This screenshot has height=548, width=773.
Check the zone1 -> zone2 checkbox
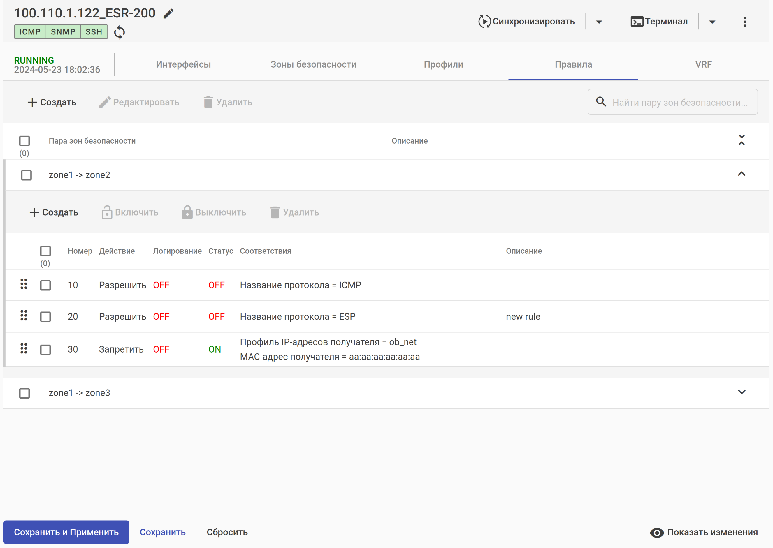26,175
